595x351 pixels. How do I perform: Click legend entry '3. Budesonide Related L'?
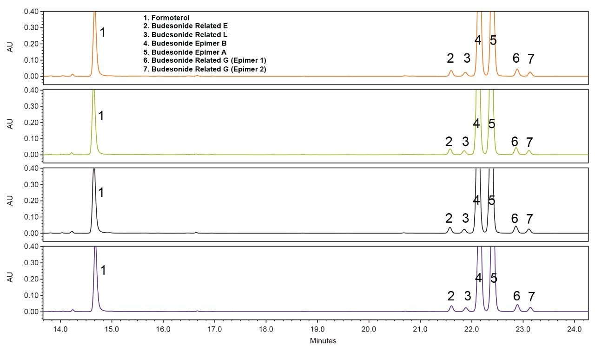click(185, 35)
